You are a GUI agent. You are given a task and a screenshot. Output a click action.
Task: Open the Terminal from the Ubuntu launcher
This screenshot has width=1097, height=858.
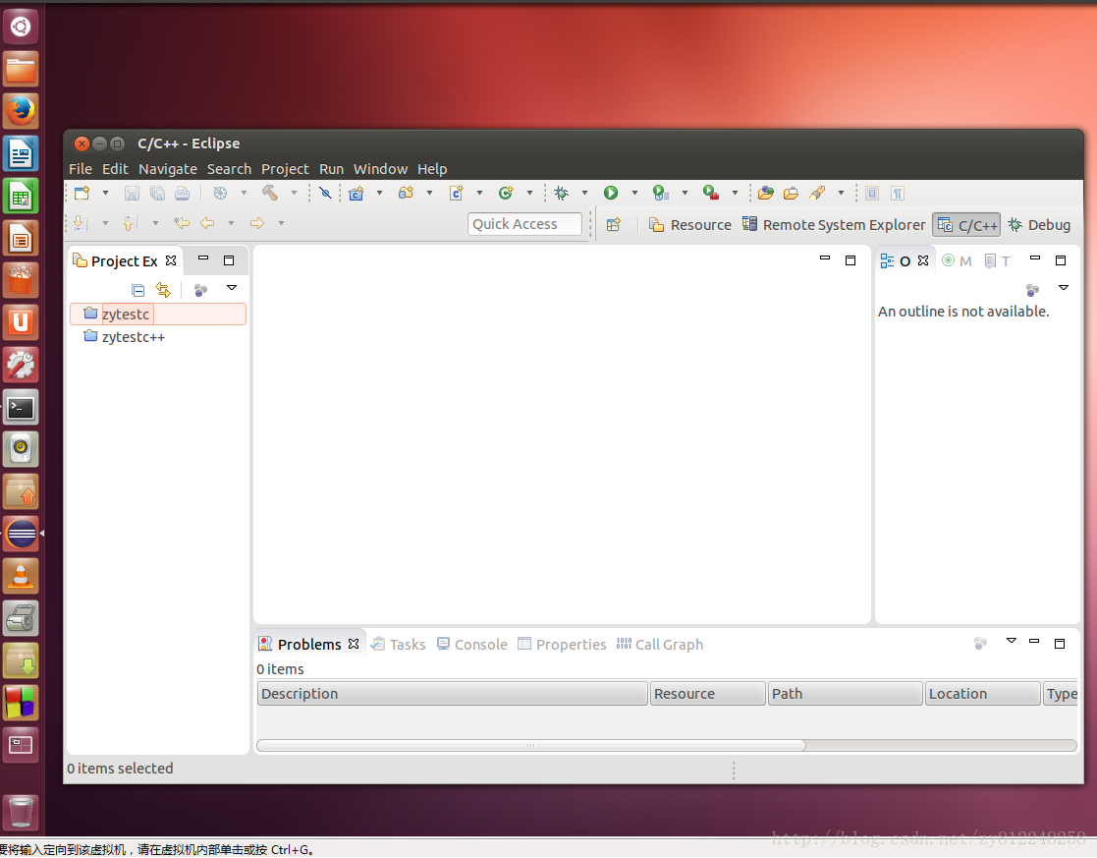click(x=21, y=407)
